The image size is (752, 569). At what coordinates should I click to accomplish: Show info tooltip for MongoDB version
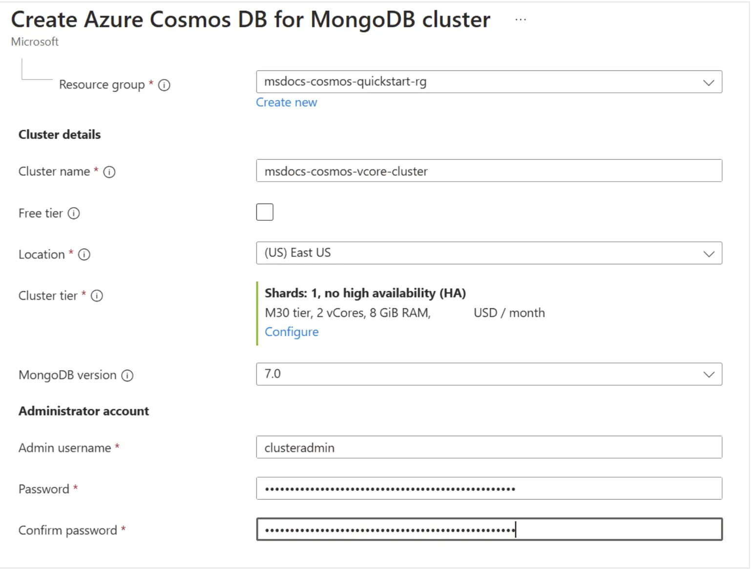(x=127, y=376)
